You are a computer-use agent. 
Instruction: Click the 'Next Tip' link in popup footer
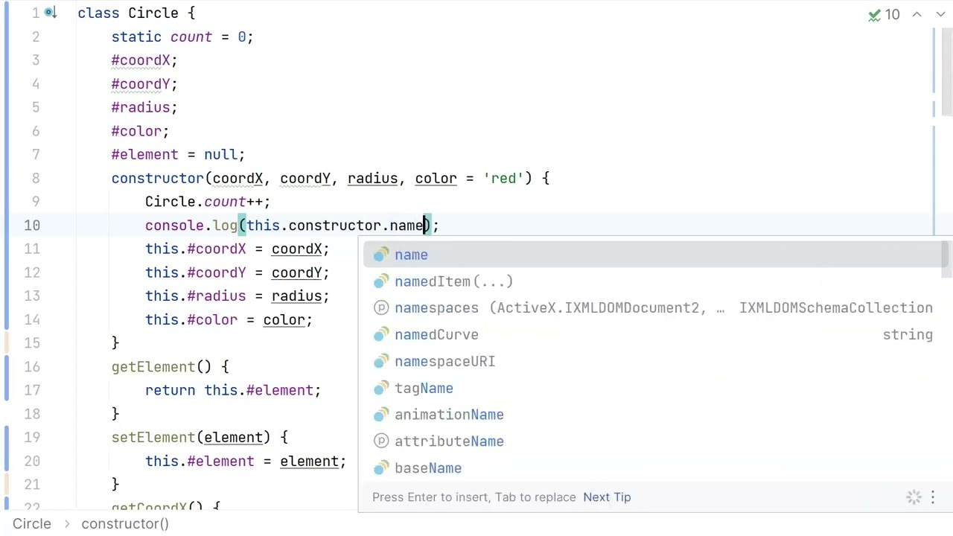click(607, 497)
